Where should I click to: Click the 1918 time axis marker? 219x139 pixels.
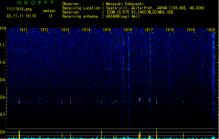pyautogui.click(x=170, y=30)
